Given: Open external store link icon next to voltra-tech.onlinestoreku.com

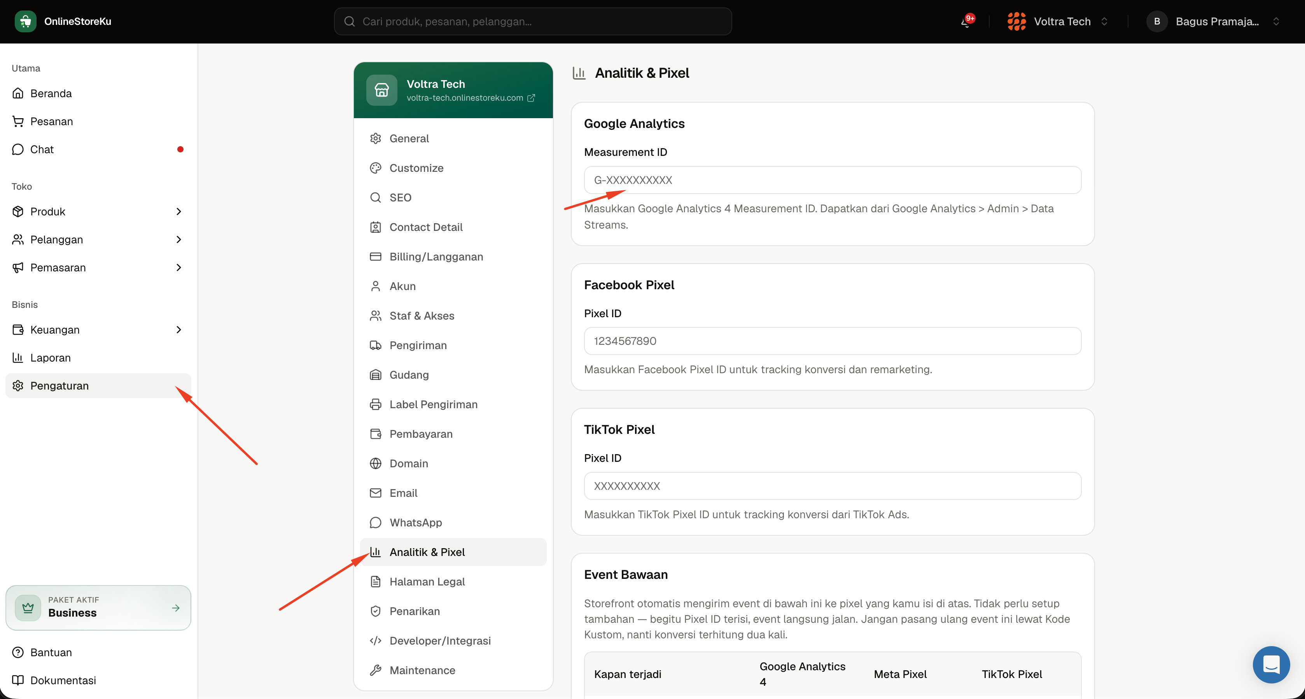Looking at the screenshot, I should coord(531,98).
